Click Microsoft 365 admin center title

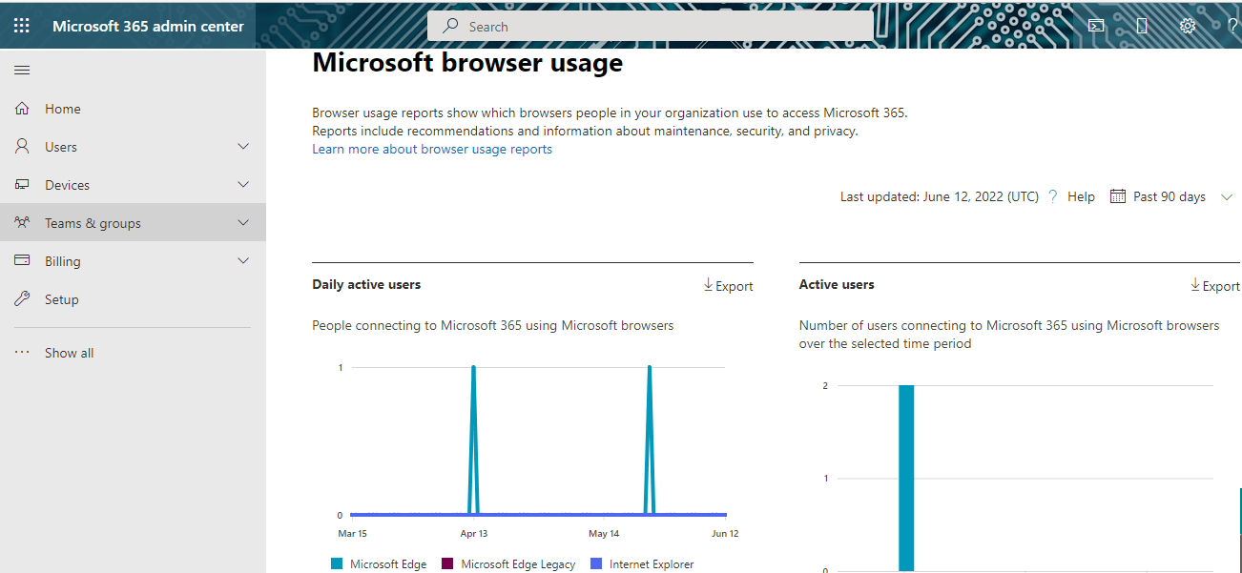coord(148,26)
